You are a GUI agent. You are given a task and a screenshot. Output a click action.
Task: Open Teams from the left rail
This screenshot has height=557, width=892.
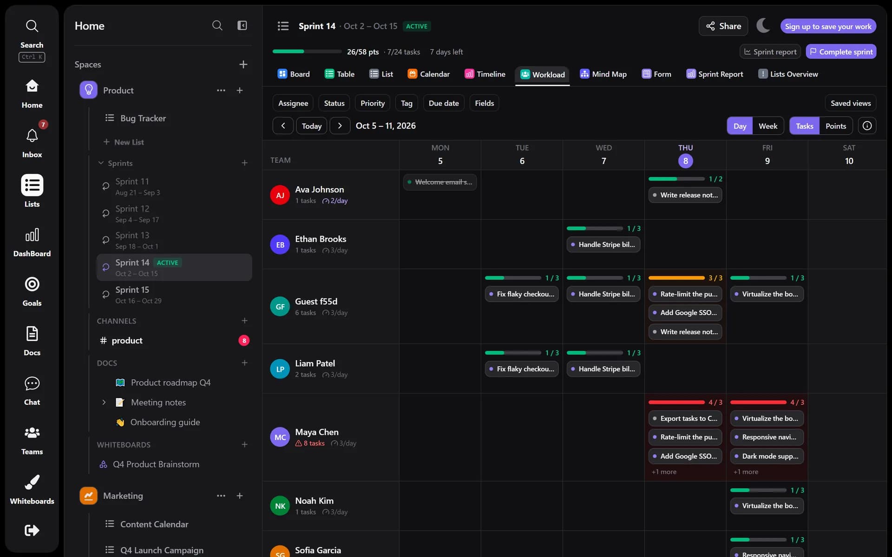coord(32,440)
